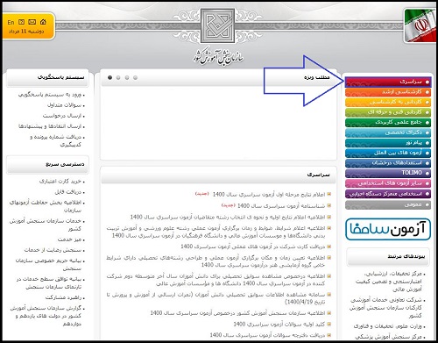Open اطلاعیه زمان و مکان آزمون هنر

pyautogui.click(x=215, y=261)
